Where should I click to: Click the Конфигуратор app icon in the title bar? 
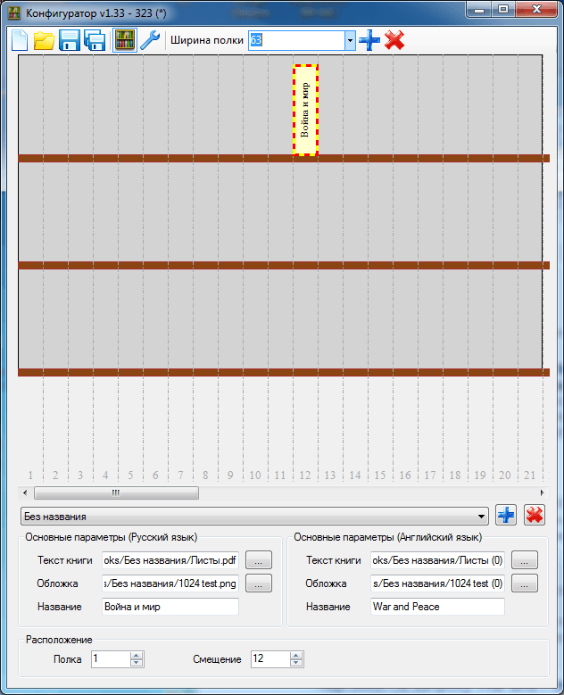click(14, 12)
